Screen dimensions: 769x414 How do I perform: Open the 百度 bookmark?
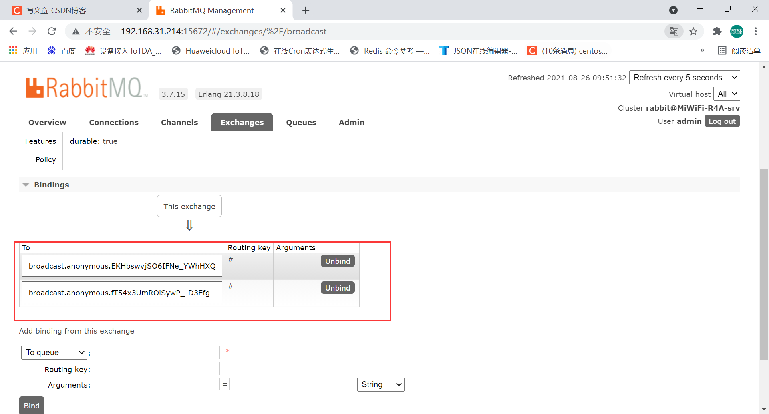[x=61, y=51]
